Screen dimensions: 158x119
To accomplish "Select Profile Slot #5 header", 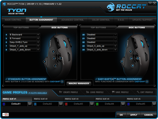I will (x=141, y=99).
